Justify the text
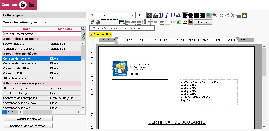Screen dimensions: 269x131 (x=196, y=15)
